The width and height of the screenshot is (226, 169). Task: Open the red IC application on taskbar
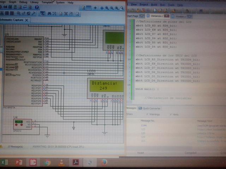pyautogui.click(x=33, y=162)
